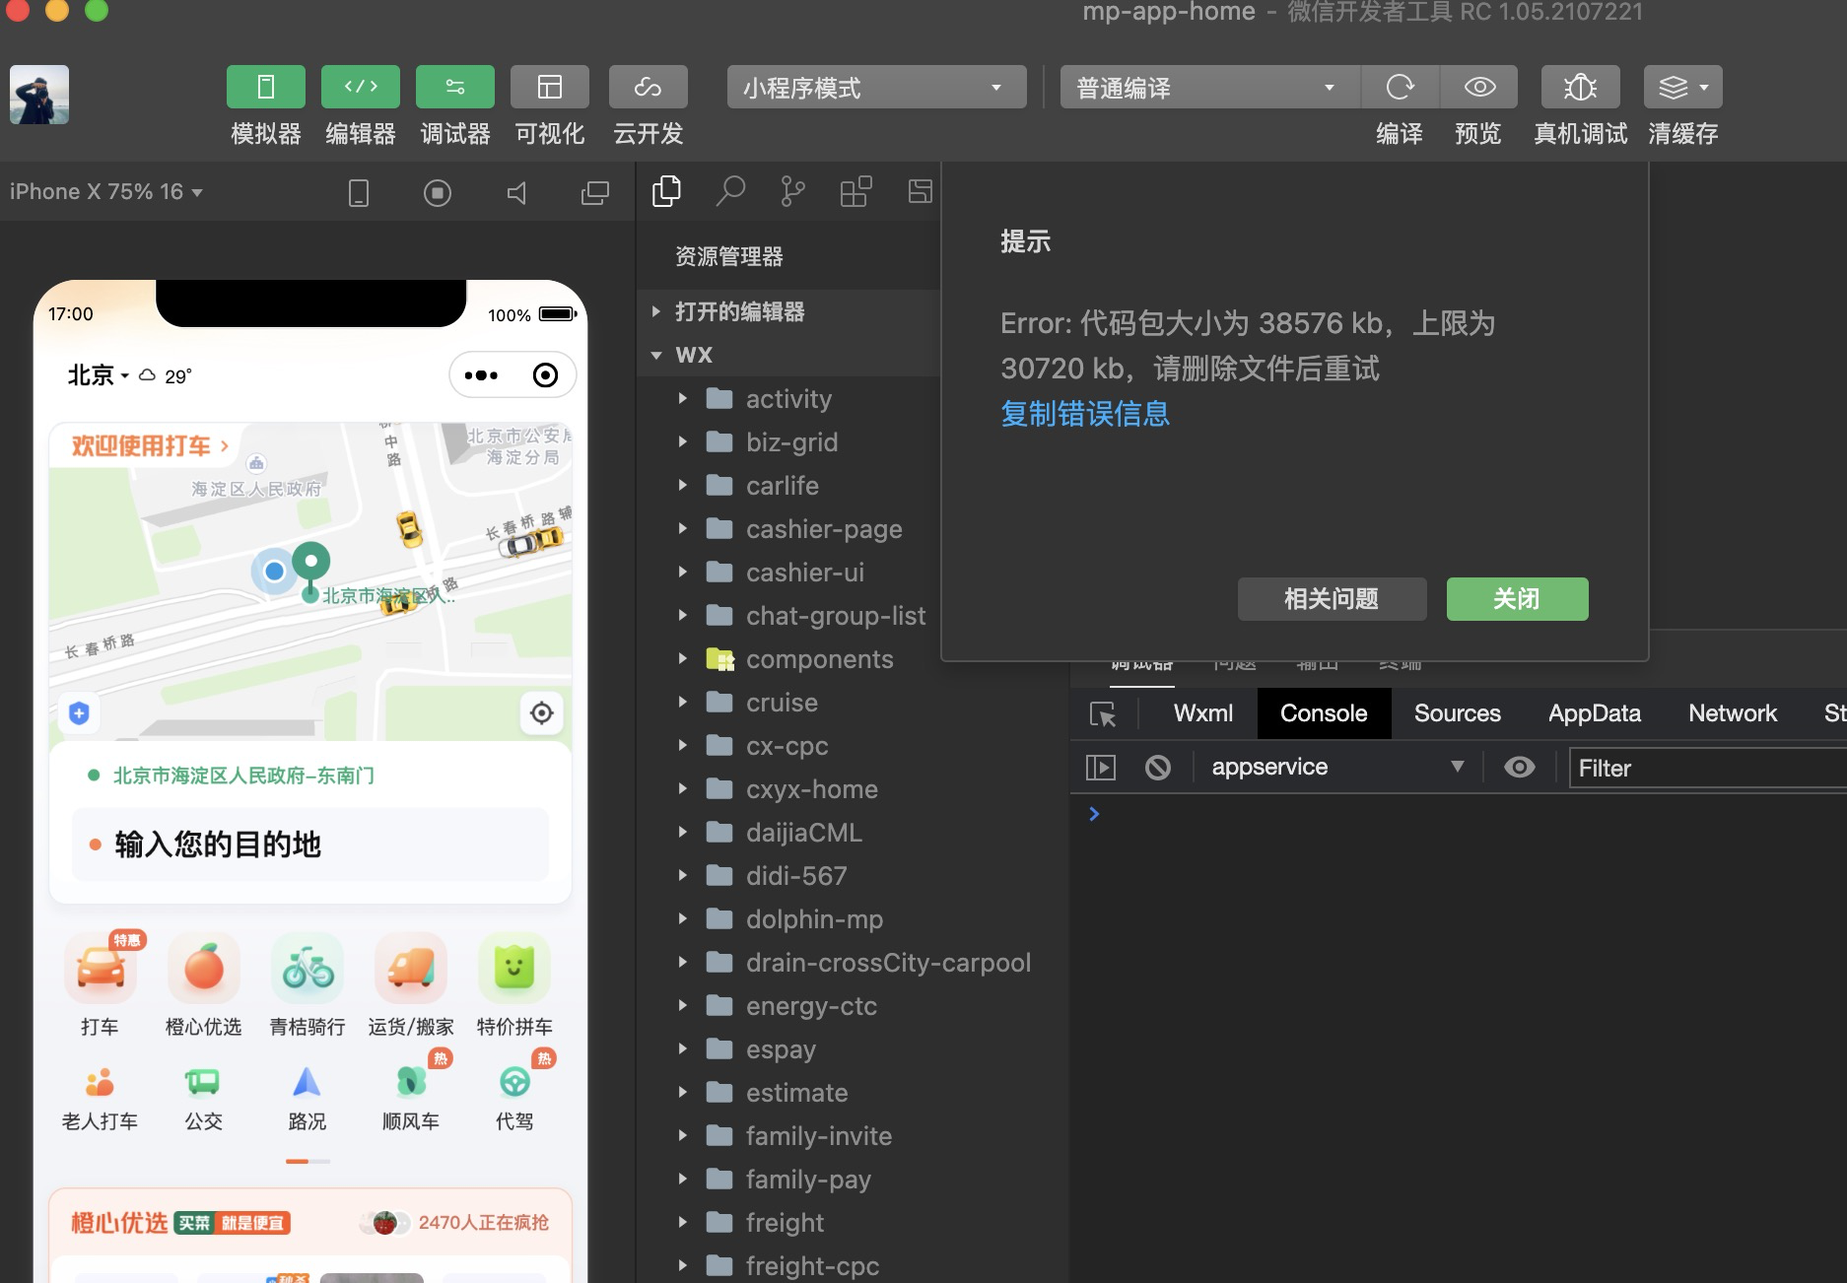This screenshot has width=1847, height=1283.
Task: Tap the 青桔骑行 bike icon
Action: [308, 968]
